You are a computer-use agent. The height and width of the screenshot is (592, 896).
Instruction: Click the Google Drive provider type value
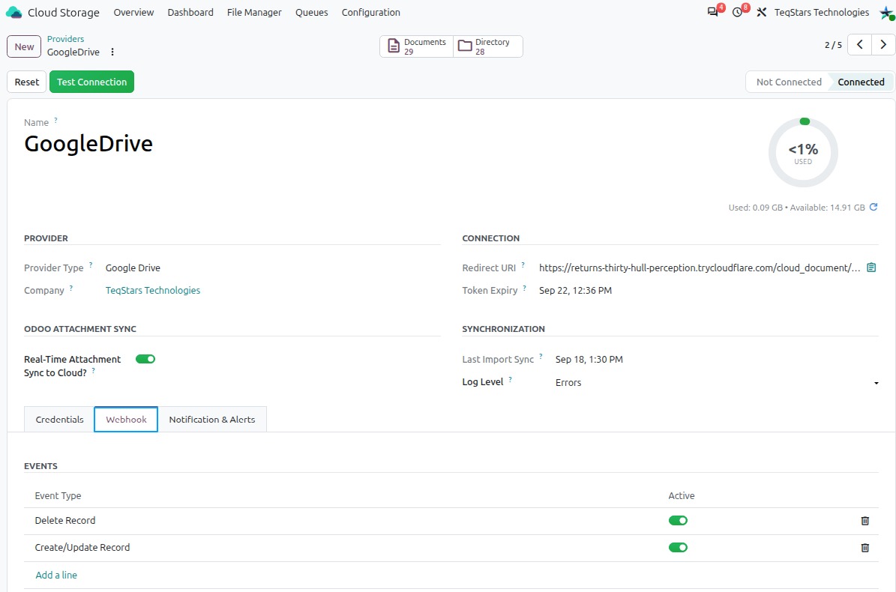(x=133, y=268)
